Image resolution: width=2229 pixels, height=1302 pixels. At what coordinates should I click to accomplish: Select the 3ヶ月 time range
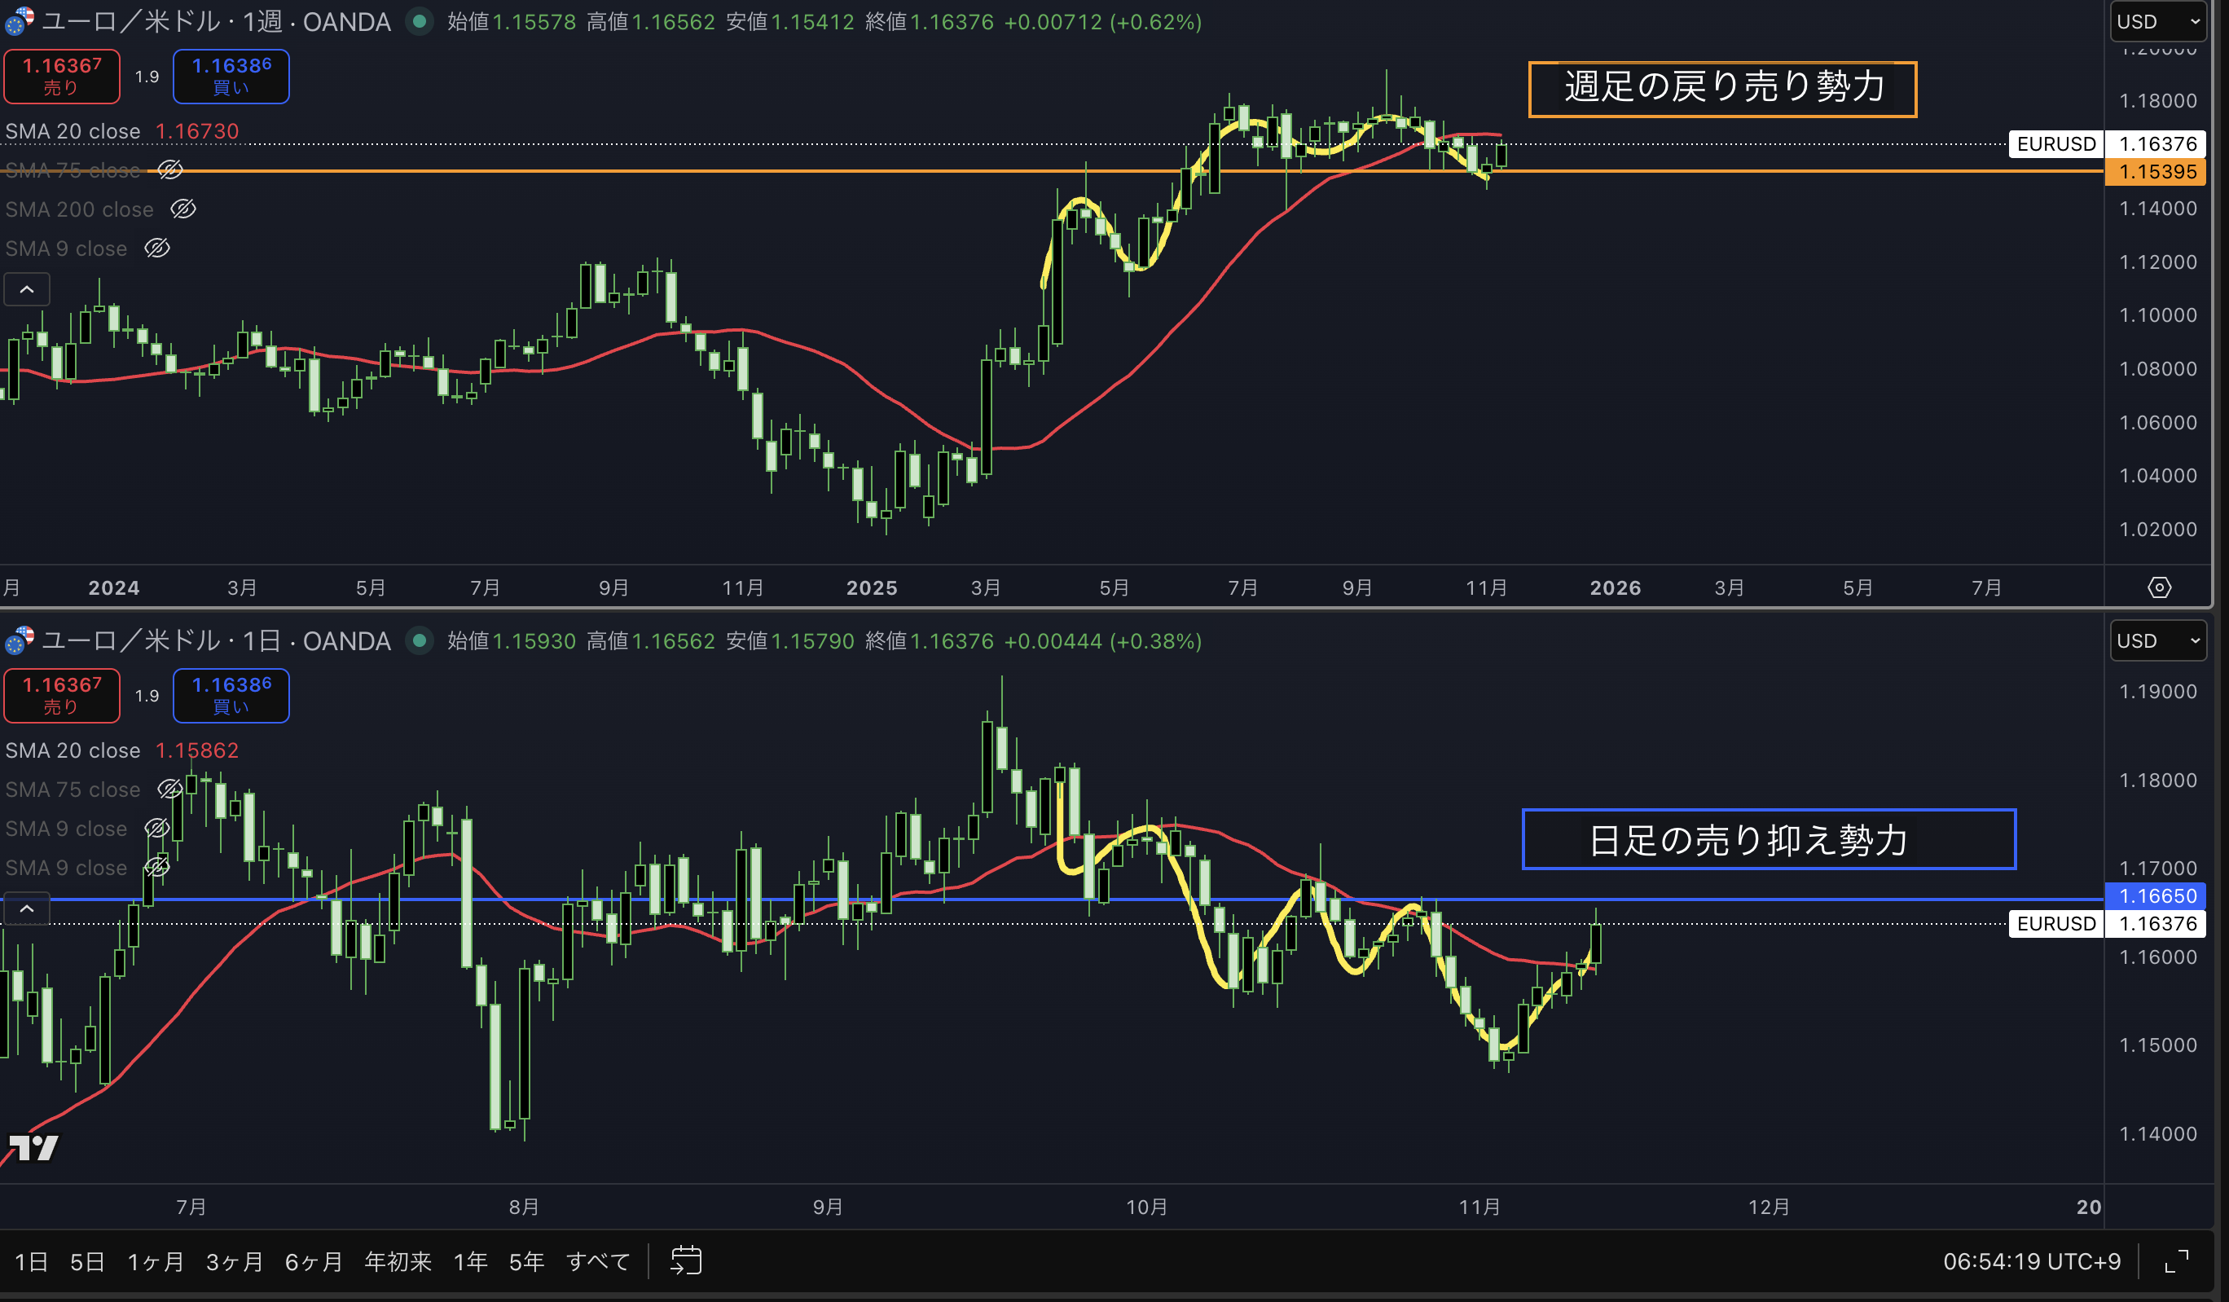[235, 1261]
